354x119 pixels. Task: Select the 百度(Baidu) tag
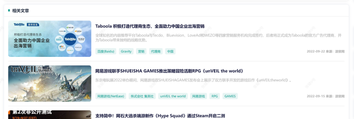tap(106, 51)
